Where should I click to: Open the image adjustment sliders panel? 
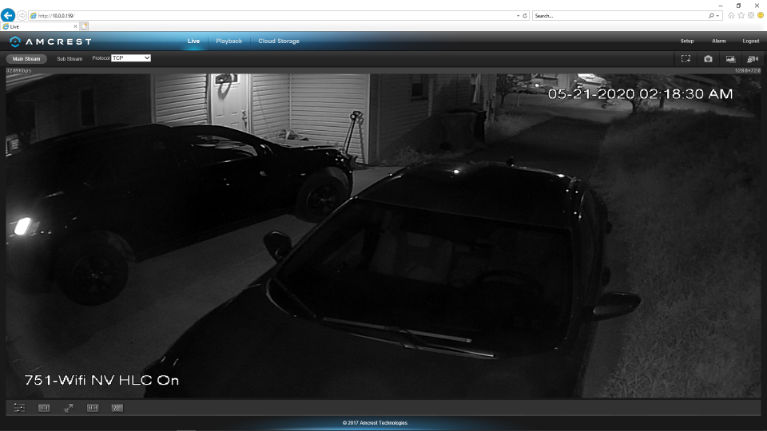pos(19,408)
